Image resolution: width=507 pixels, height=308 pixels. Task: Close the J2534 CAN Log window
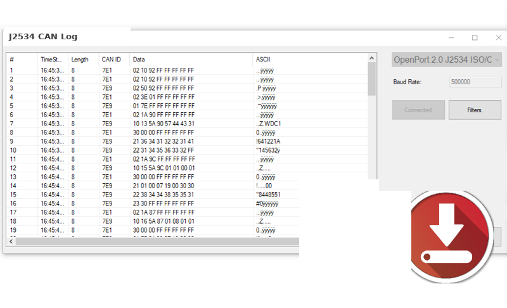coord(498,37)
